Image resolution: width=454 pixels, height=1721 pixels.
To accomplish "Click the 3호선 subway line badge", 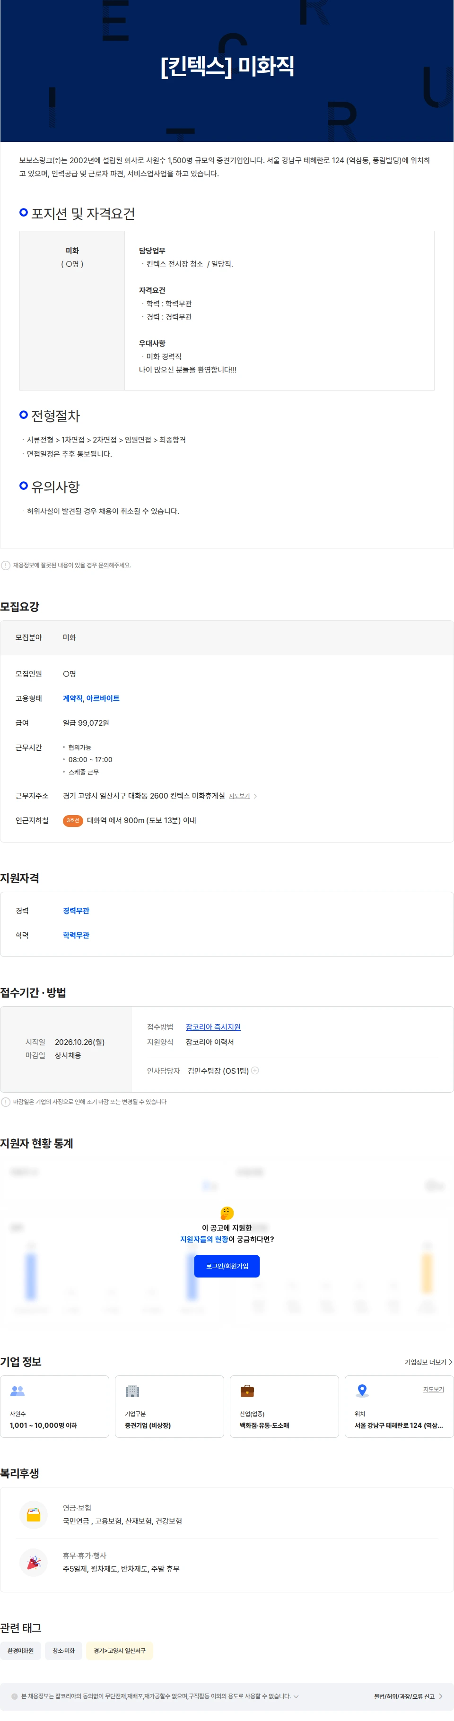I will [x=73, y=820].
